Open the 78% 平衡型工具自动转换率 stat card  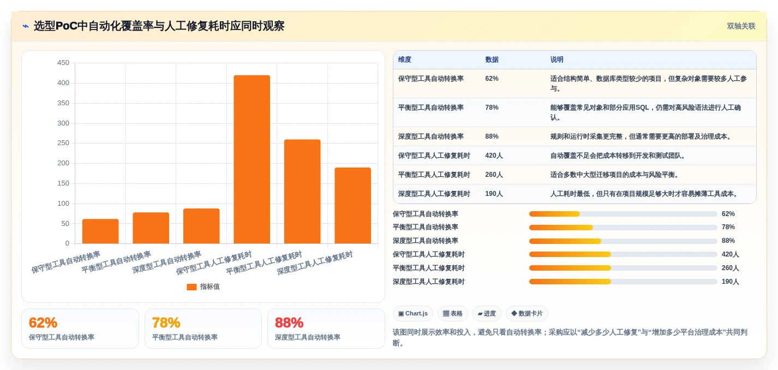click(x=204, y=329)
